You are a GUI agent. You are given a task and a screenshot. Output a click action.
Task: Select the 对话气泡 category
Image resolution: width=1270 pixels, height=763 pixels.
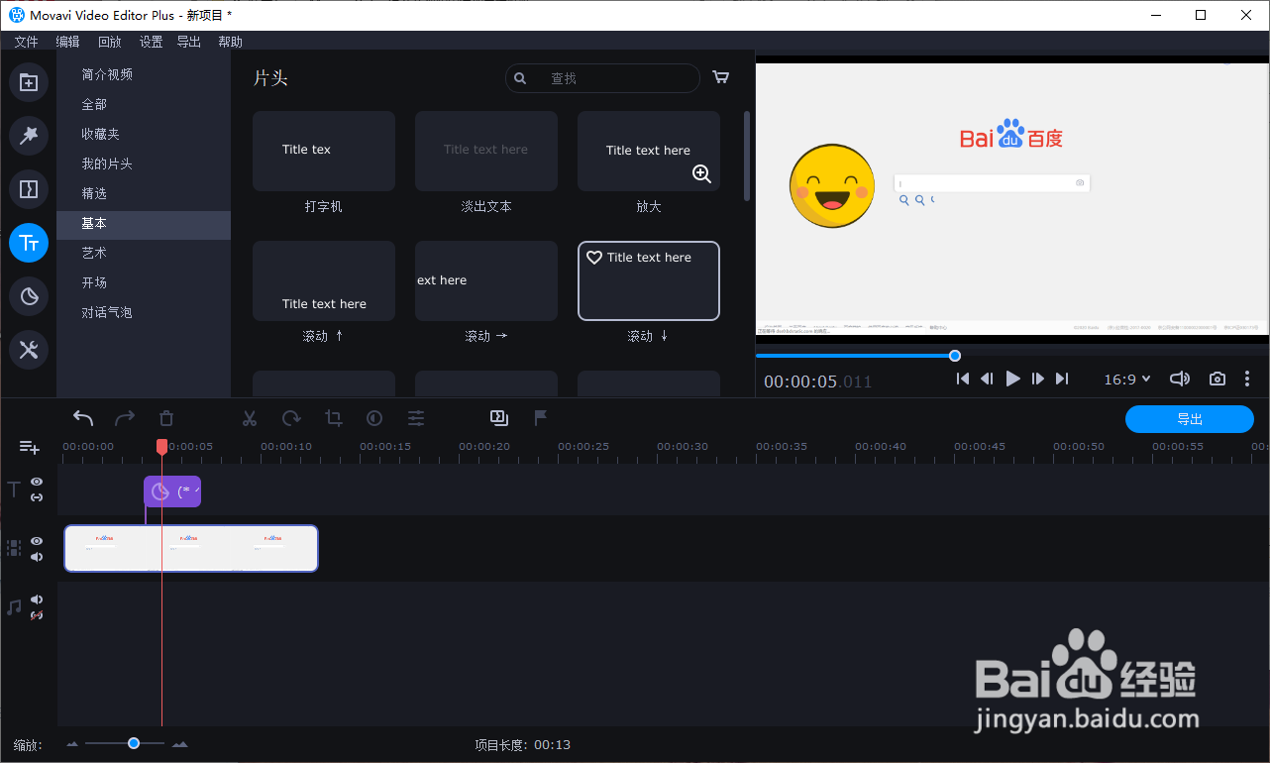pos(143,312)
